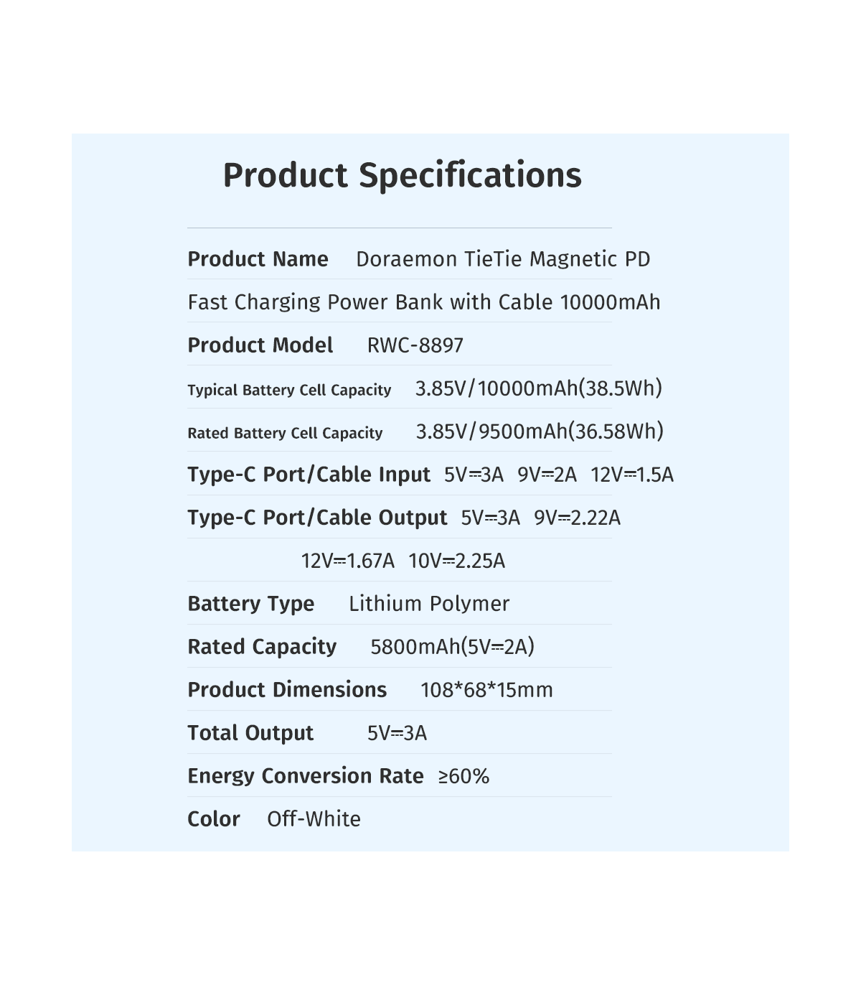This screenshot has height=985, width=861.
Task: Click the Product Dimensions label
Action: click(287, 690)
